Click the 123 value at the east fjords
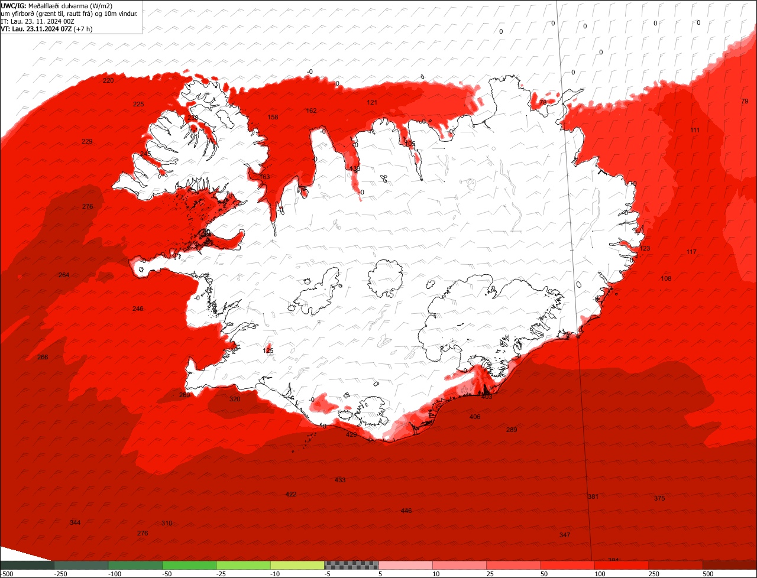The width and height of the screenshot is (757, 578). (x=644, y=248)
